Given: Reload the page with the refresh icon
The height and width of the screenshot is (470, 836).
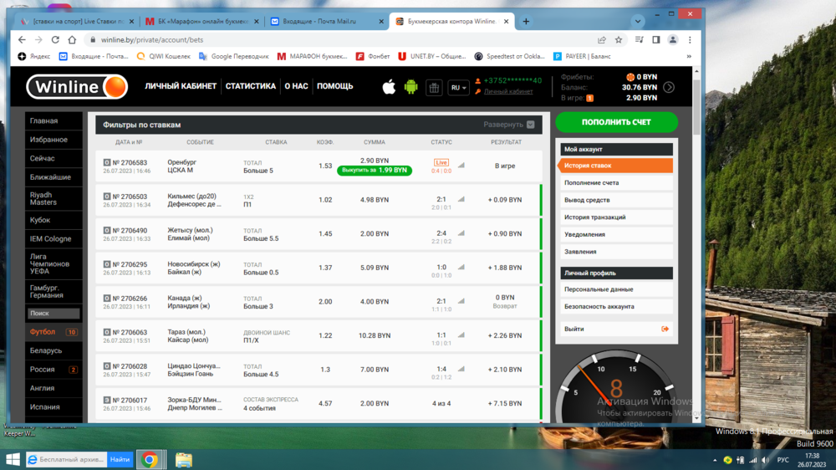Looking at the screenshot, I should click(x=55, y=39).
